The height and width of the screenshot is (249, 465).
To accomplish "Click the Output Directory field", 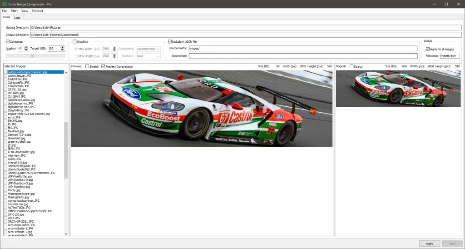I will [x=246, y=35].
